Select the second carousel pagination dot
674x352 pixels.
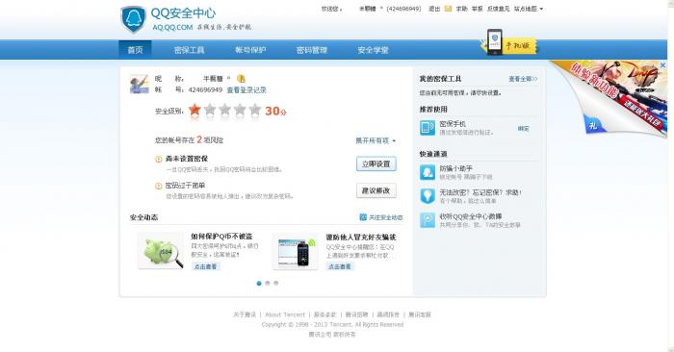(268, 284)
